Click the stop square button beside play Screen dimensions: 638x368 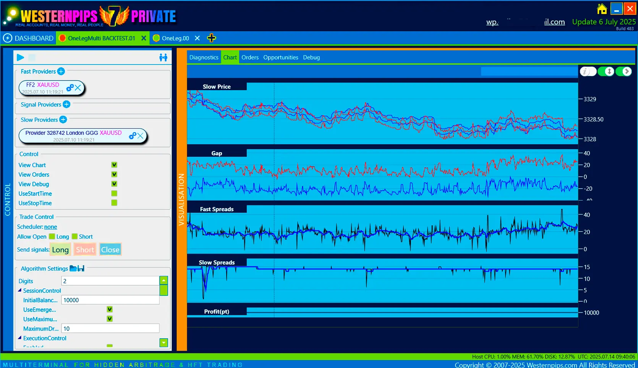pyautogui.click(x=32, y=57)
